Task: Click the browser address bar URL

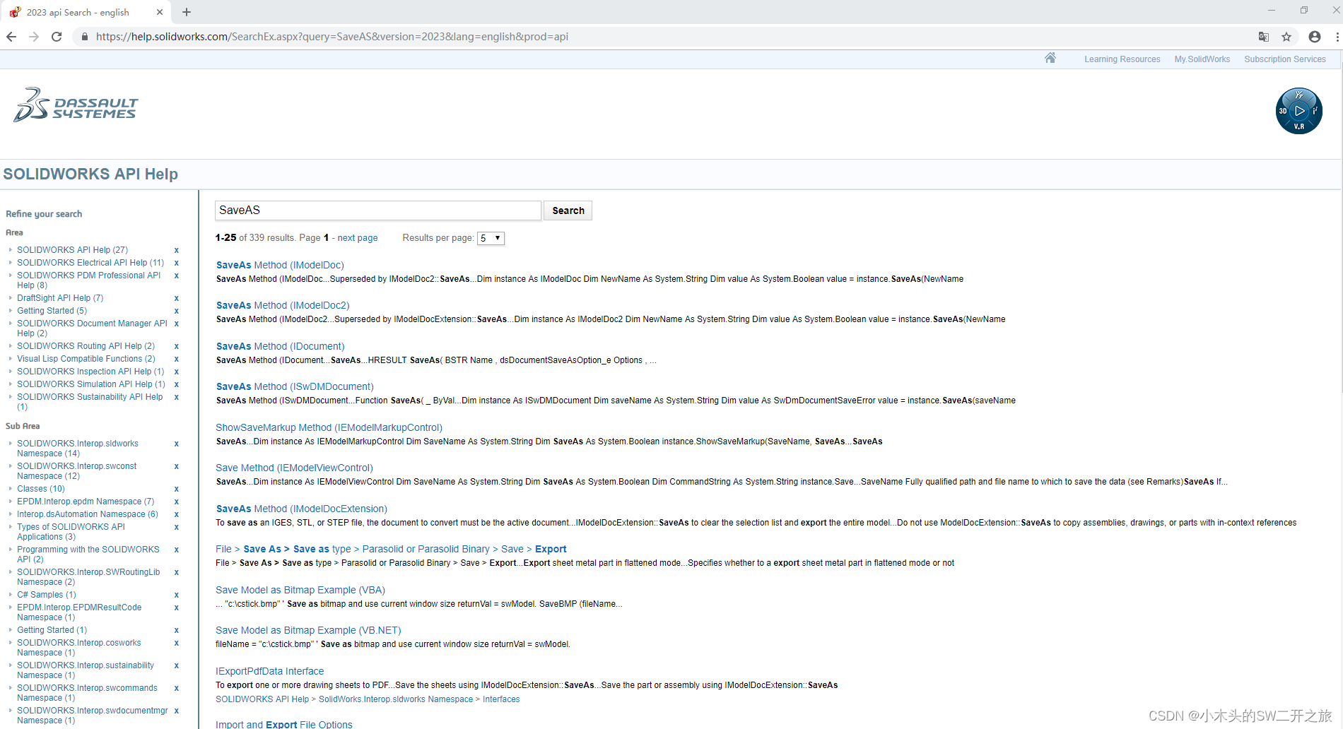Action: 332,37
